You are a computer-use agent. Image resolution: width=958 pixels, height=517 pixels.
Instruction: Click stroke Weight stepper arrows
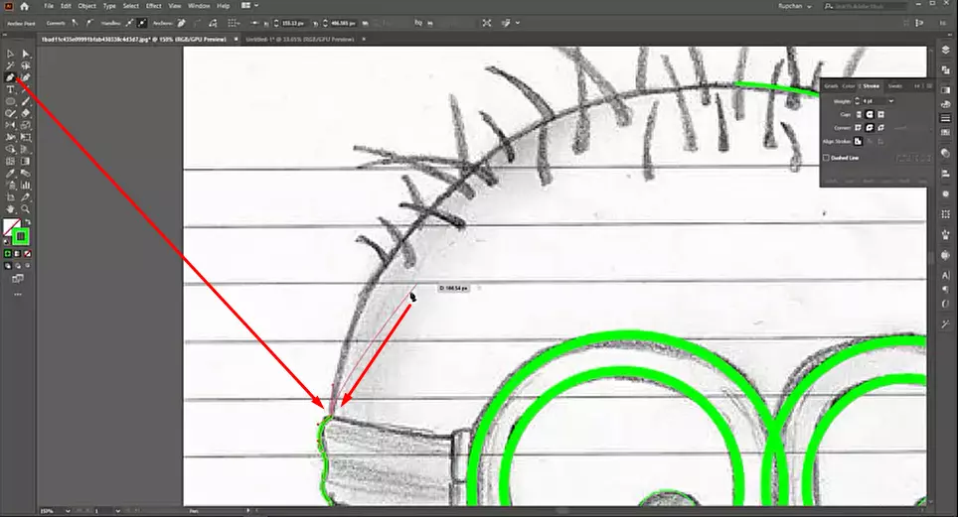(x=858, y=100)
